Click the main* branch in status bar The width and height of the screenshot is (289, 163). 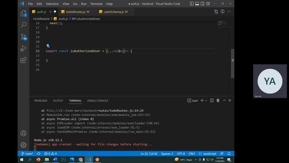pyautogui.click(x=27, y=153)
